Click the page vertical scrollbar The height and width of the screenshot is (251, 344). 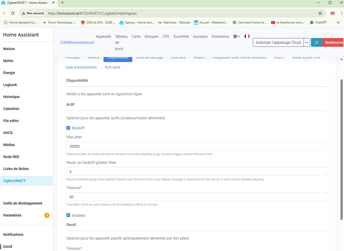341,149
